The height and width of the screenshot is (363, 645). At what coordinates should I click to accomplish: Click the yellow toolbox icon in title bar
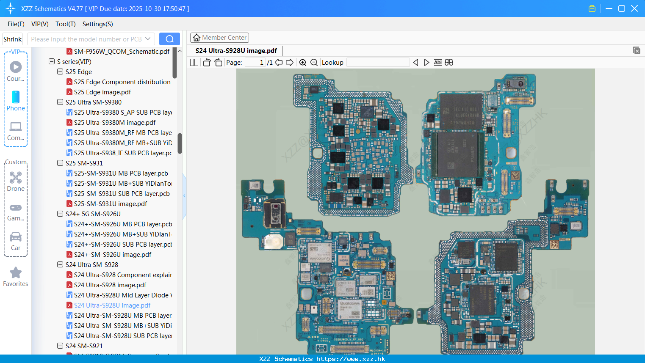[592, 8]
